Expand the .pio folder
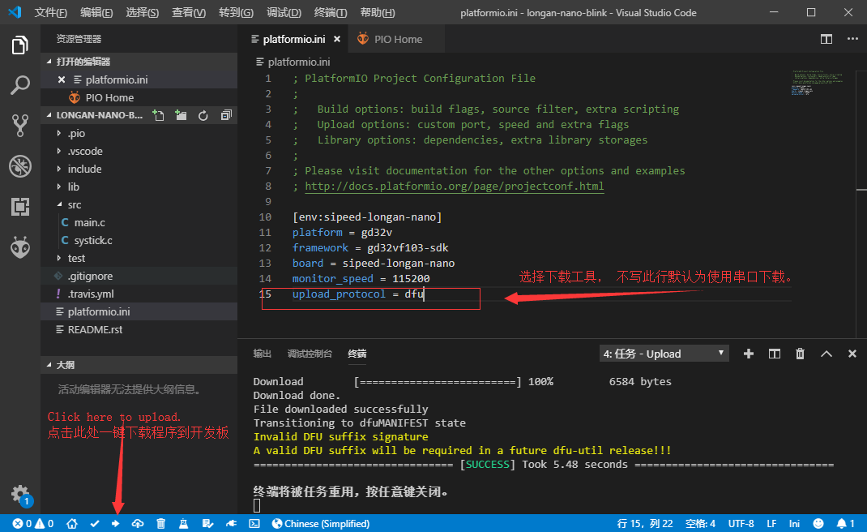867x532 pixels. 58,134
